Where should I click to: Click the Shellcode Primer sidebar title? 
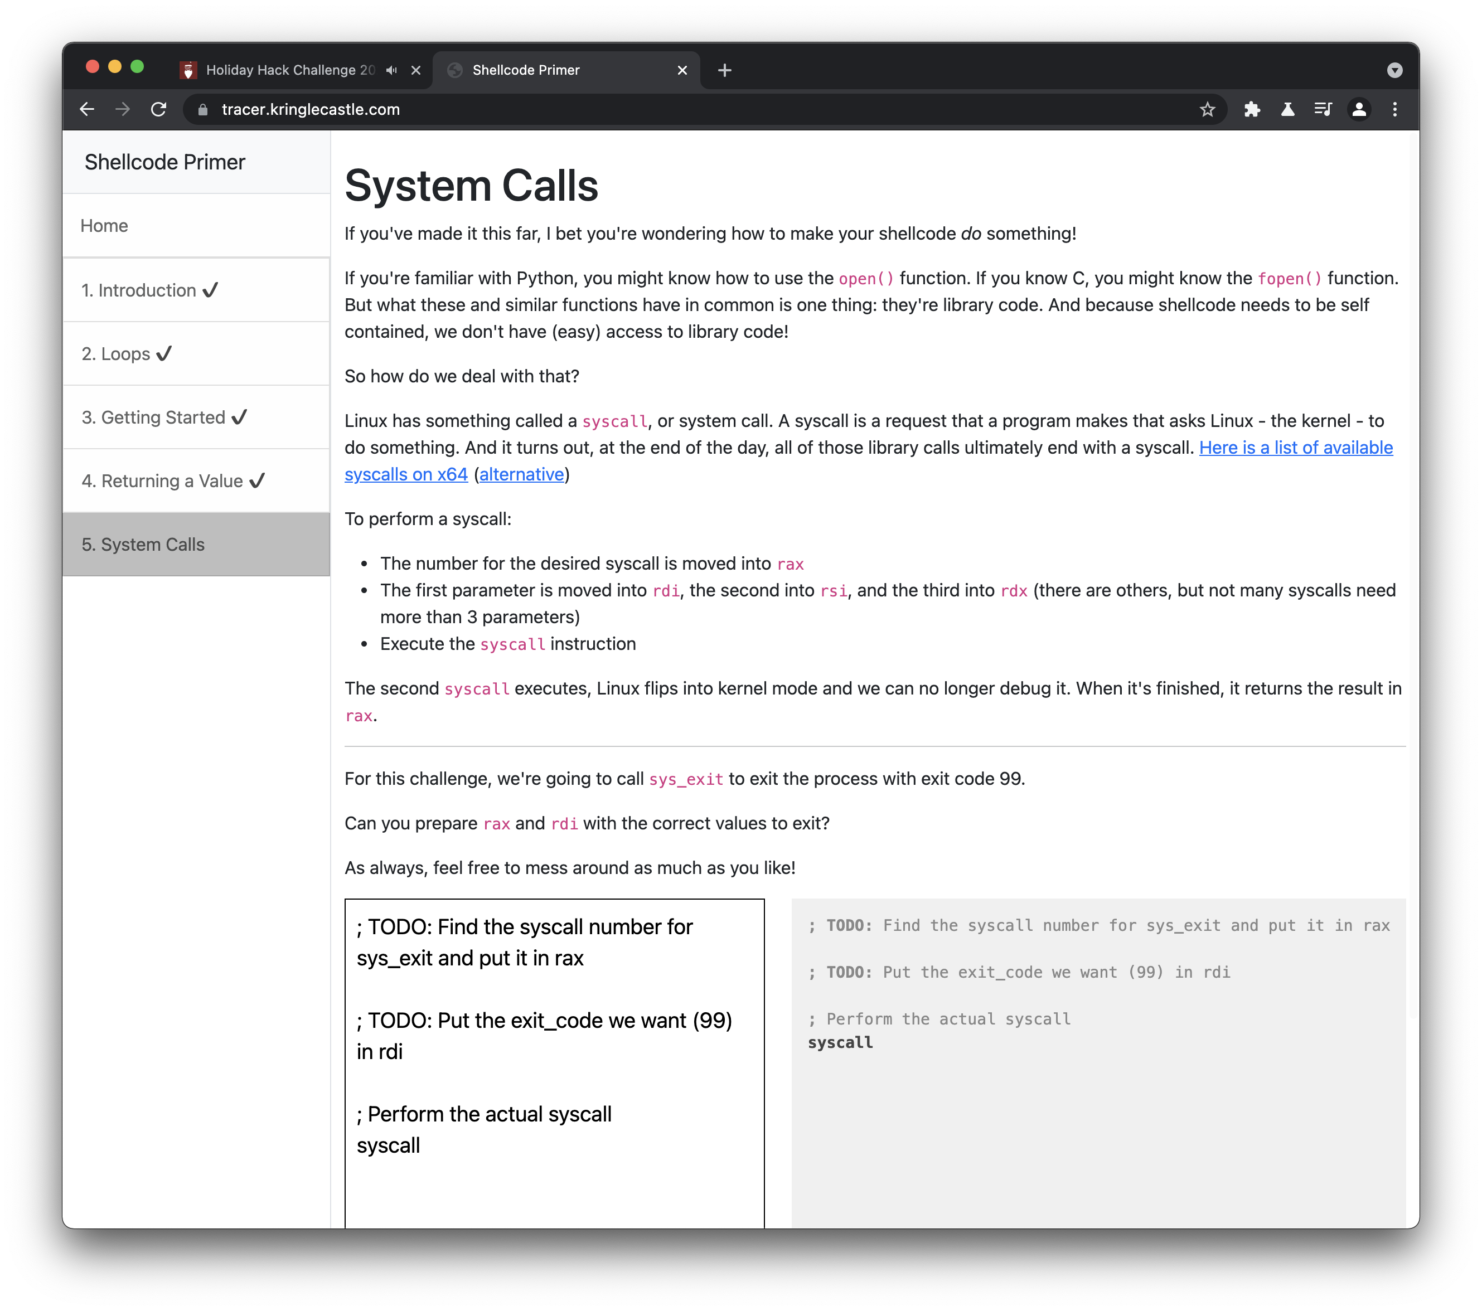(x=164, y=162)
